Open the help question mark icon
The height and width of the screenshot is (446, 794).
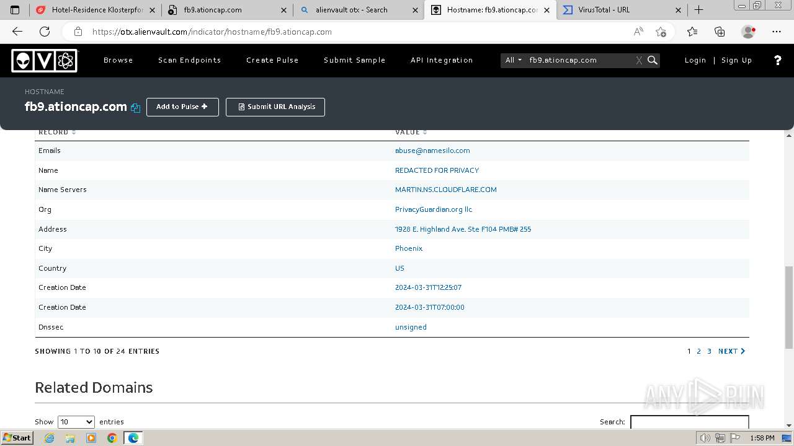point(777,60)
